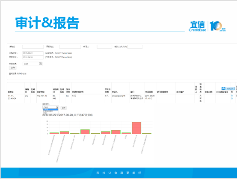Click the 申请人 column header in the table

coord(115,92)
